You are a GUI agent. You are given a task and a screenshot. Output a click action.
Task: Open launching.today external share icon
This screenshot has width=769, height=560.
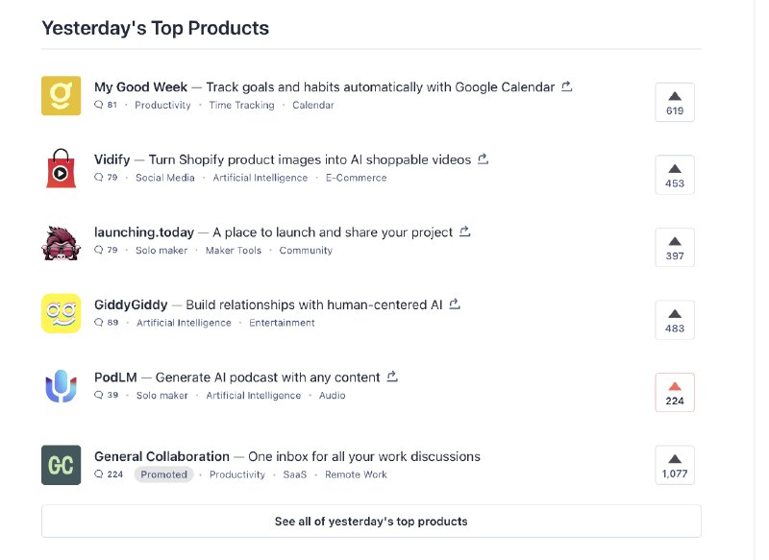tap(465, 231)
